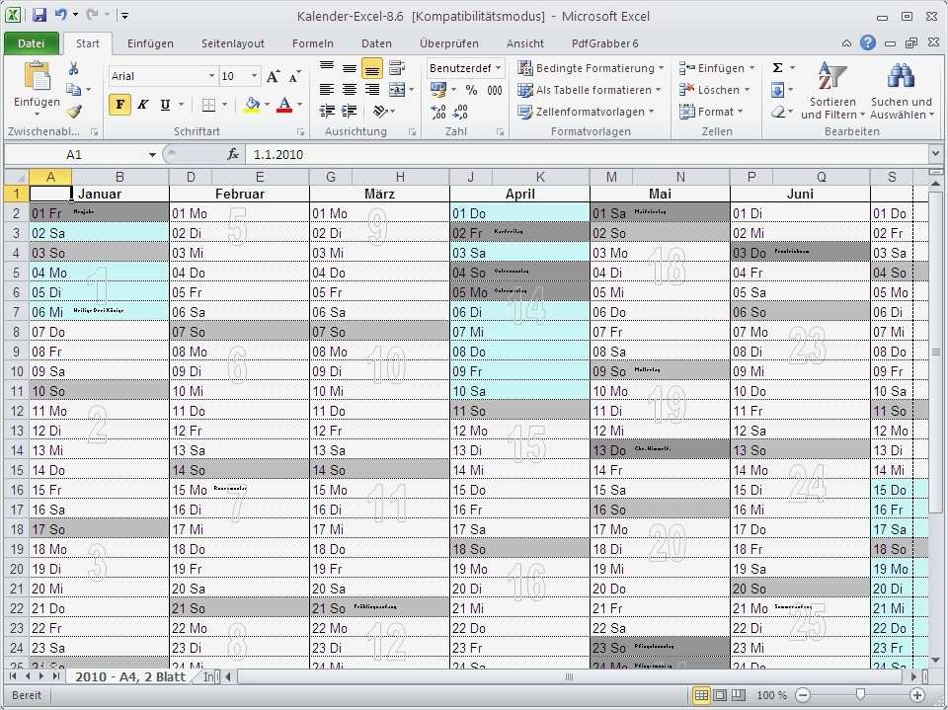This screenshot has width=948, height=710.
Task: Toggle italic formatting (K)
Action: (x=142, y=104)
